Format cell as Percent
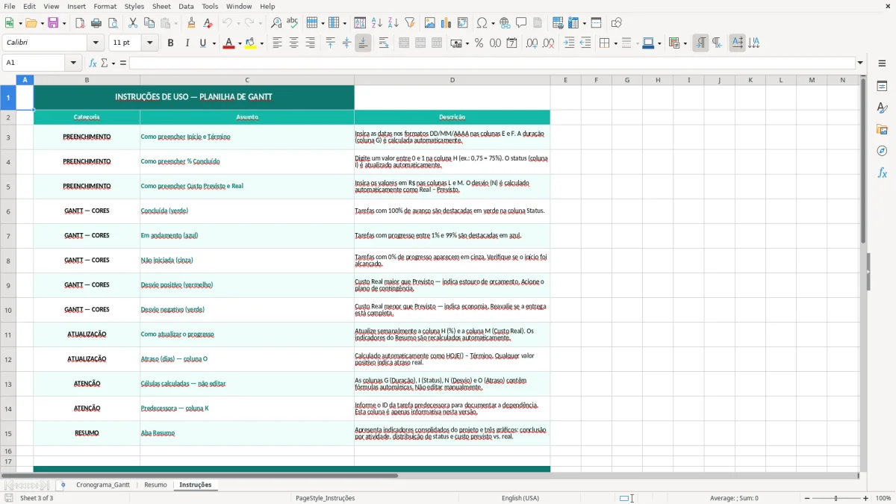This screenshot has height=504, width=896. point(479,43)
